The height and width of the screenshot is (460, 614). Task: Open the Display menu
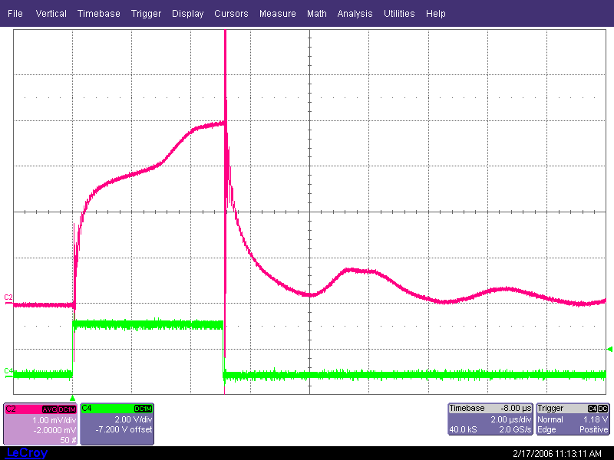pos(187,14)
